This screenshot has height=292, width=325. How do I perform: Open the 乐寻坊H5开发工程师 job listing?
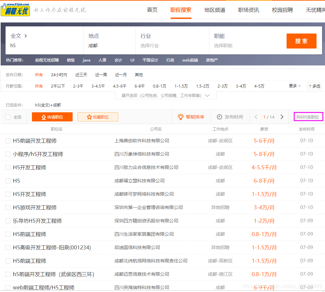37,221
